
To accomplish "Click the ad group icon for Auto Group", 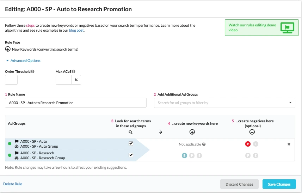I will point(17,146).
